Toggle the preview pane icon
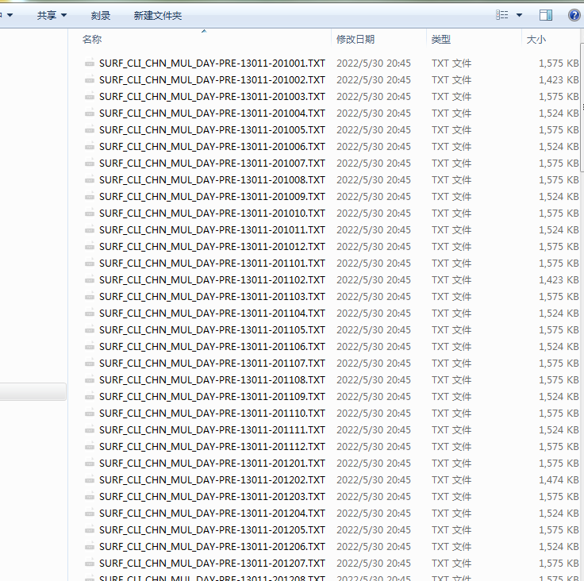584x581 pixels. [546, 15]
